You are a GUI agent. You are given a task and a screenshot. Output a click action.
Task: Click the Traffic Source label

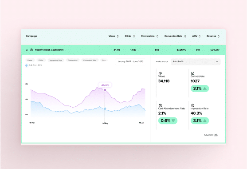pyautogui.click(x=162, y=62)
